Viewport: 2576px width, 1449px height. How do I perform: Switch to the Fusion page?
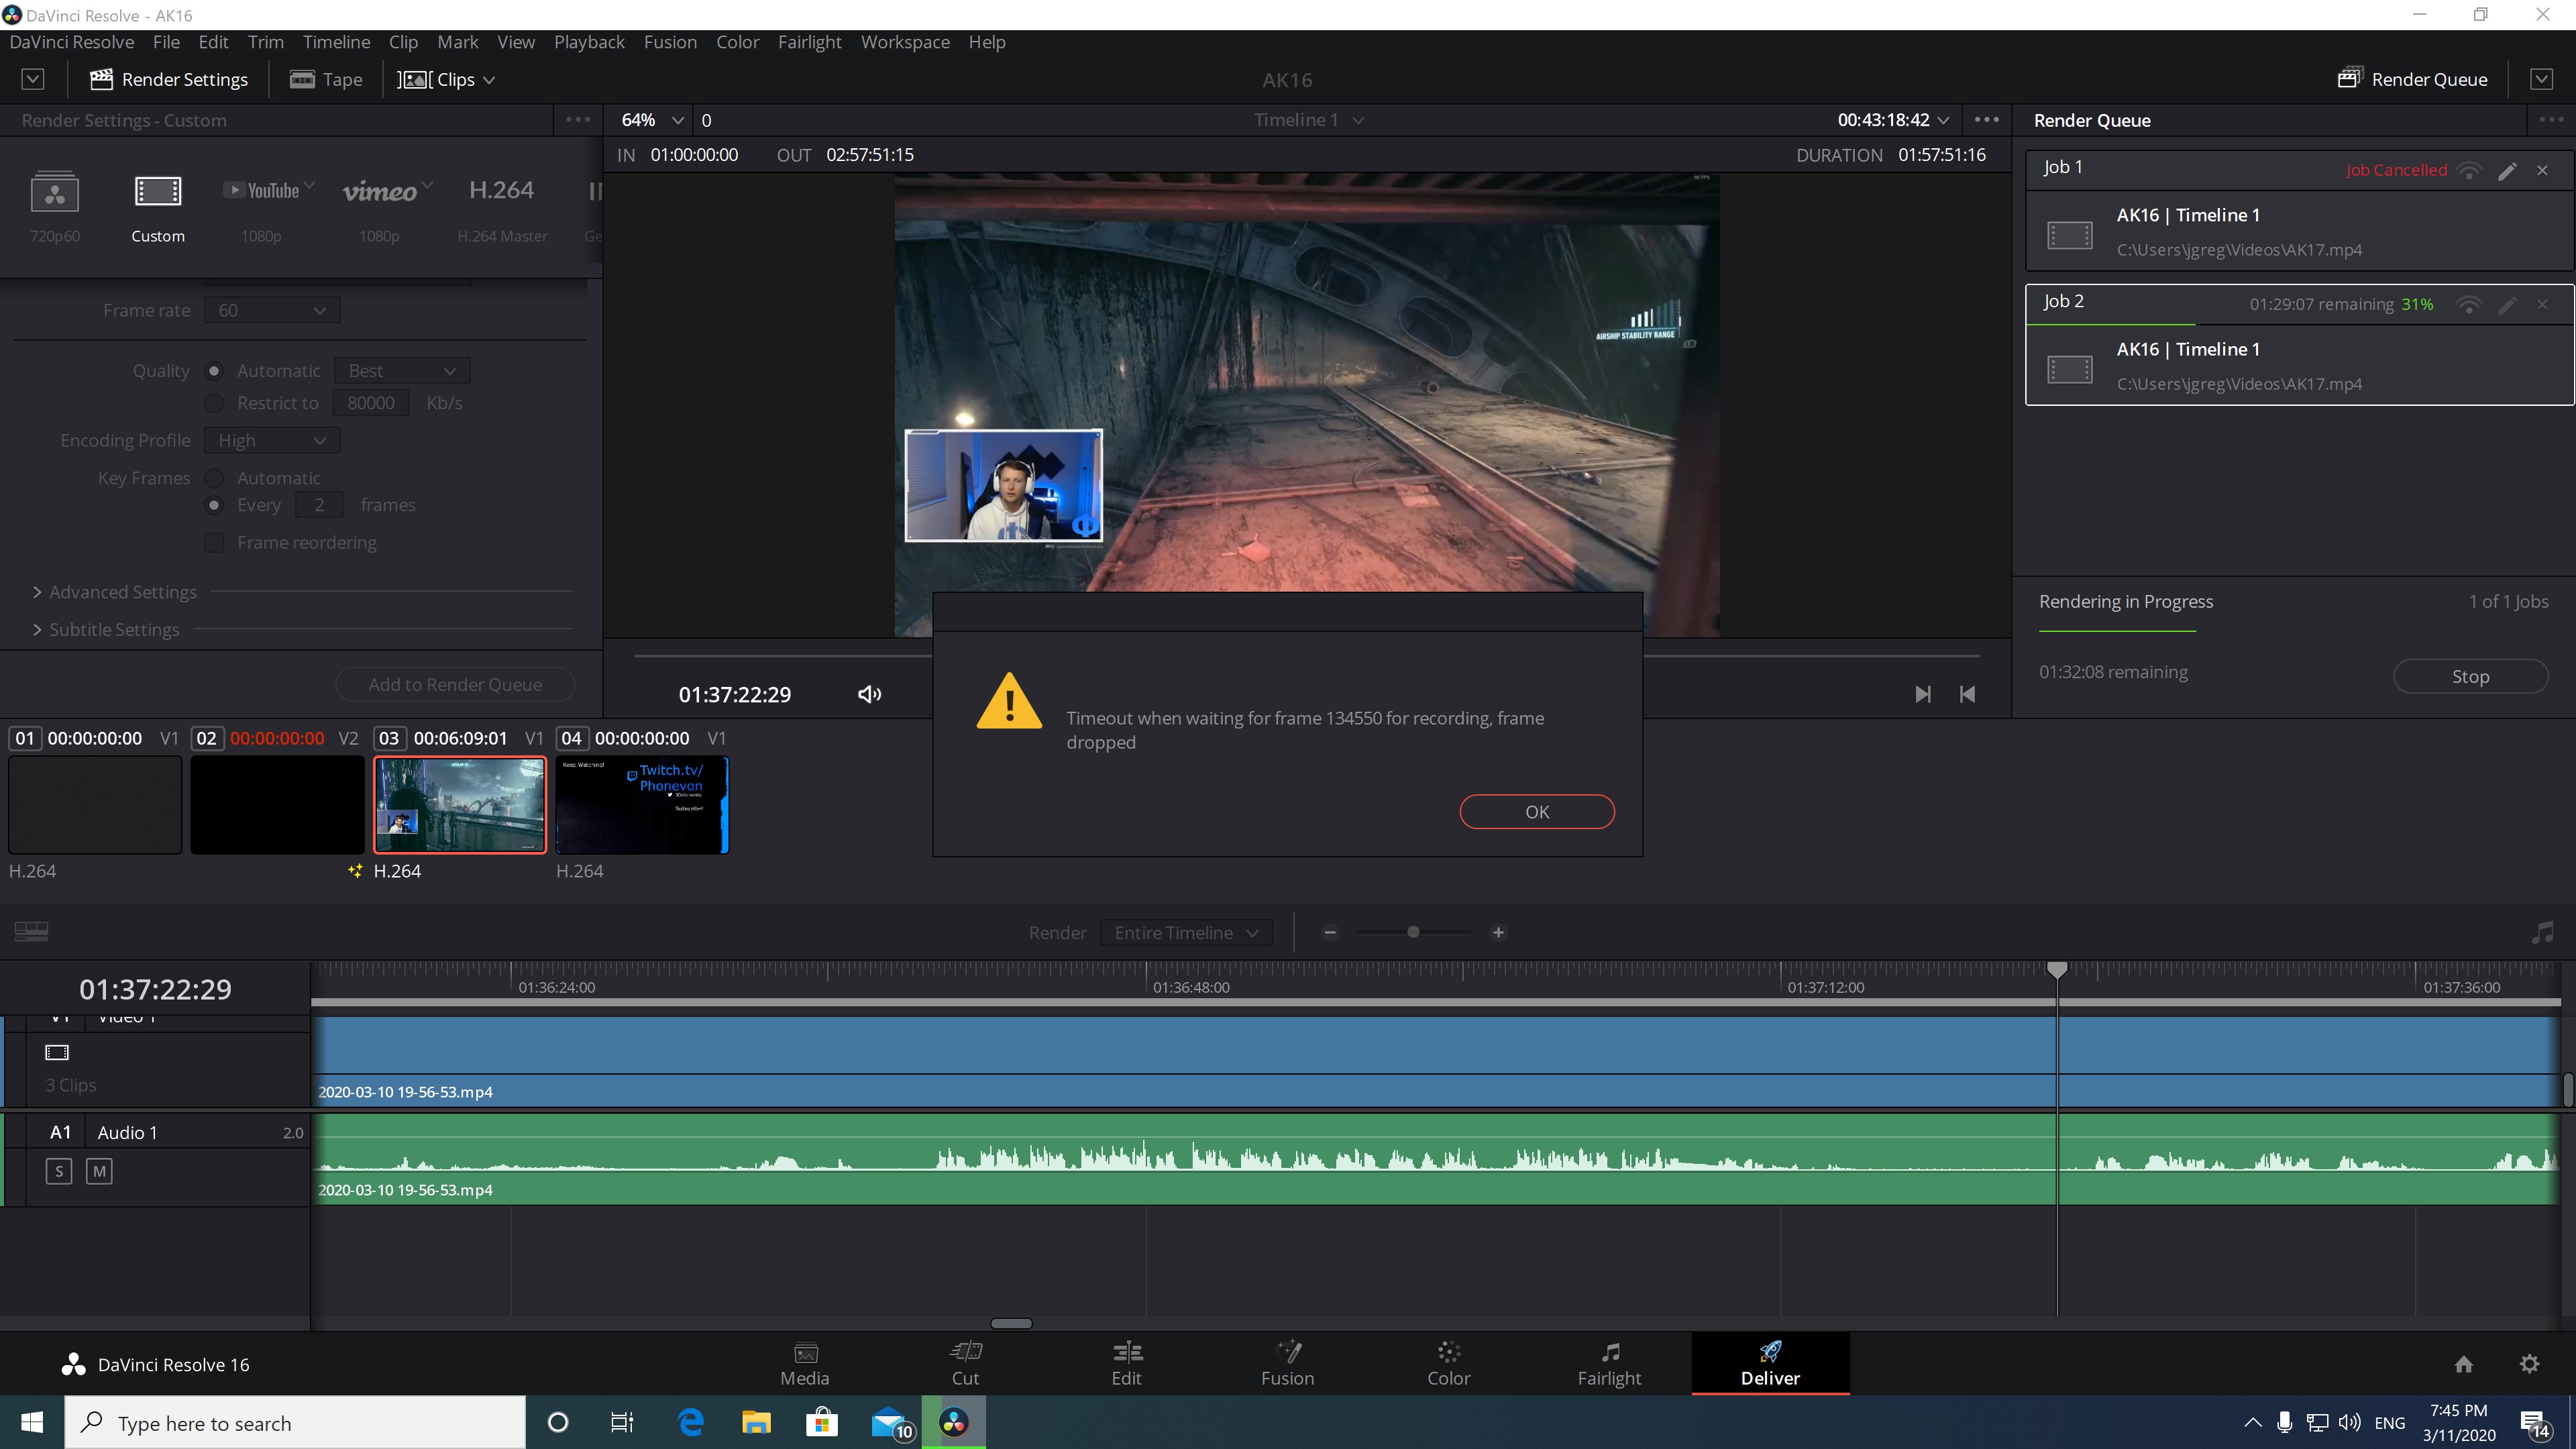pos(1288,1364)
